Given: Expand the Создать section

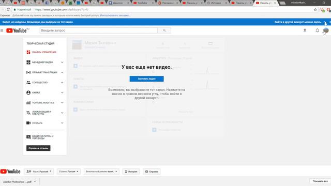Looking at the screenshot, I should [62, 123].
